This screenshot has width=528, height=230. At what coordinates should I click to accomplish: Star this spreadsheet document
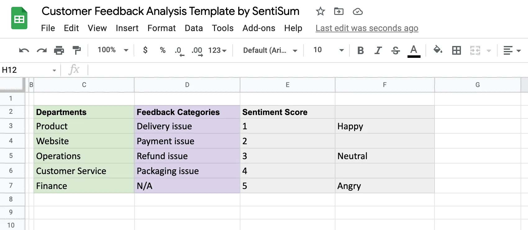(320, 11)
